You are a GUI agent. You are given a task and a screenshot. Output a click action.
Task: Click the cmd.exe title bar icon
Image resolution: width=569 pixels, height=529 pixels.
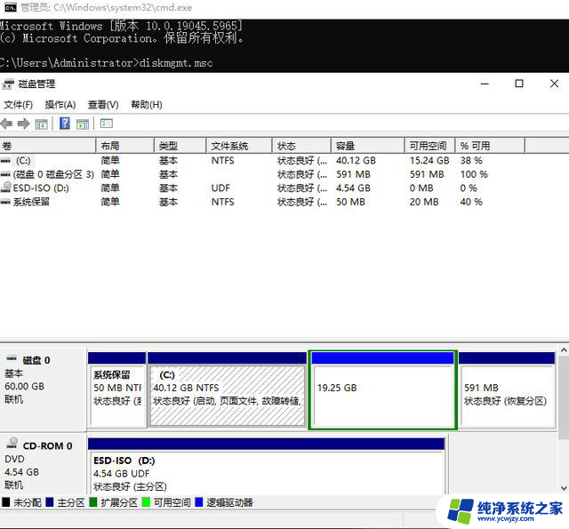(11, 7)
